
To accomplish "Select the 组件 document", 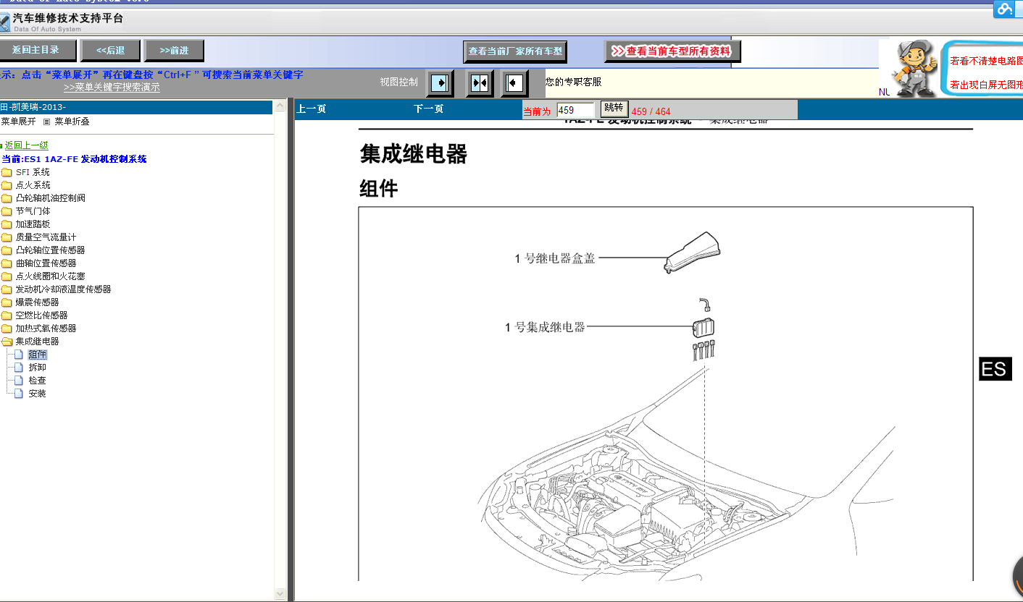I will click(x=37, y=355).
